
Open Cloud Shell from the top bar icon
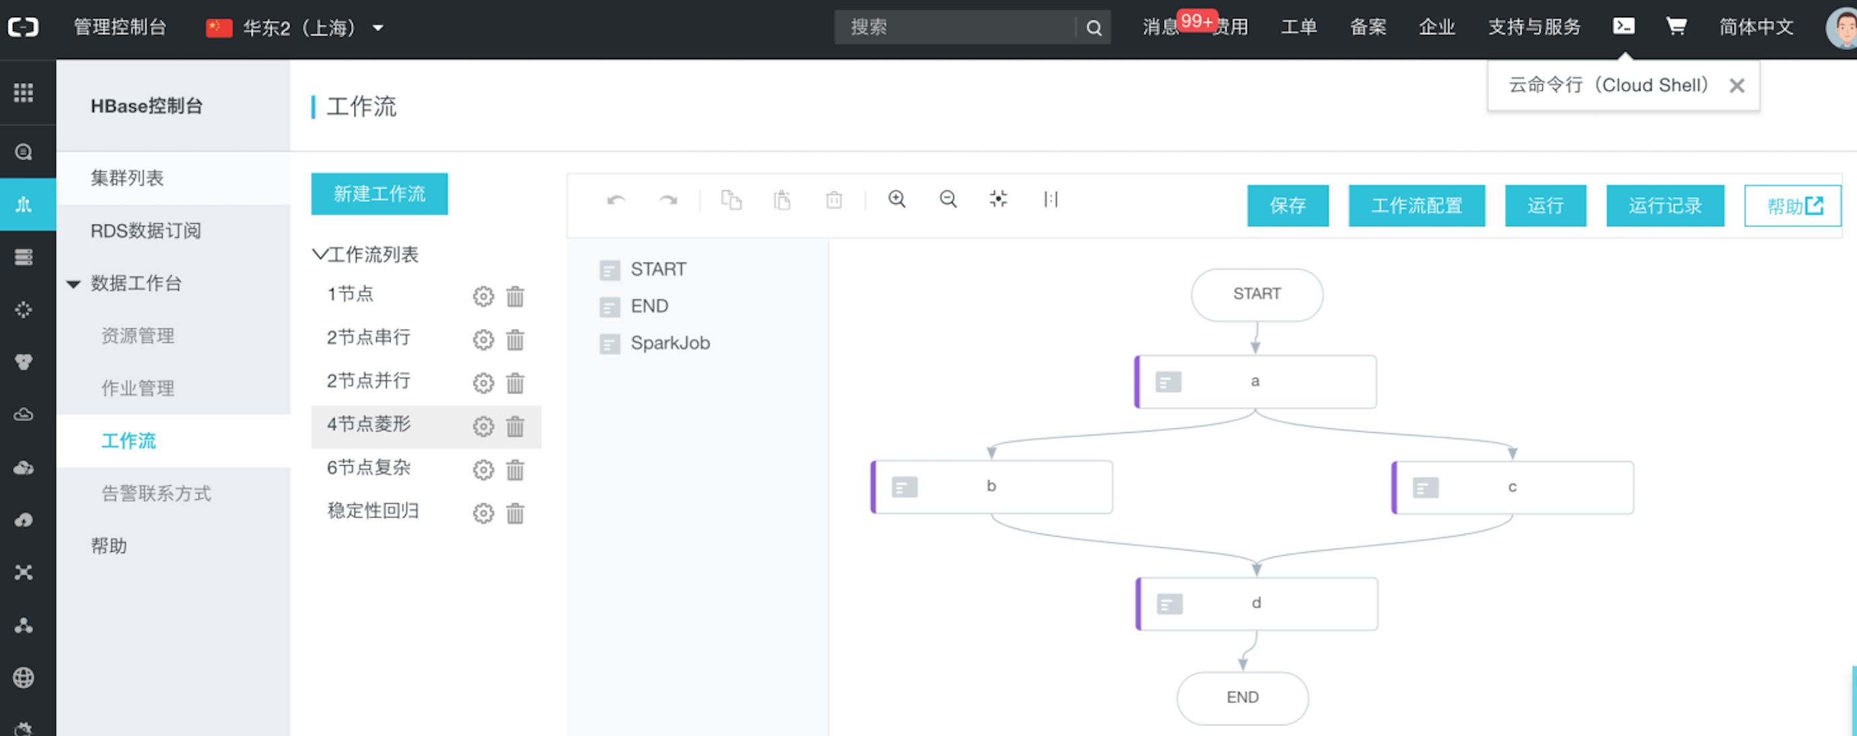tap(1623, 26)
